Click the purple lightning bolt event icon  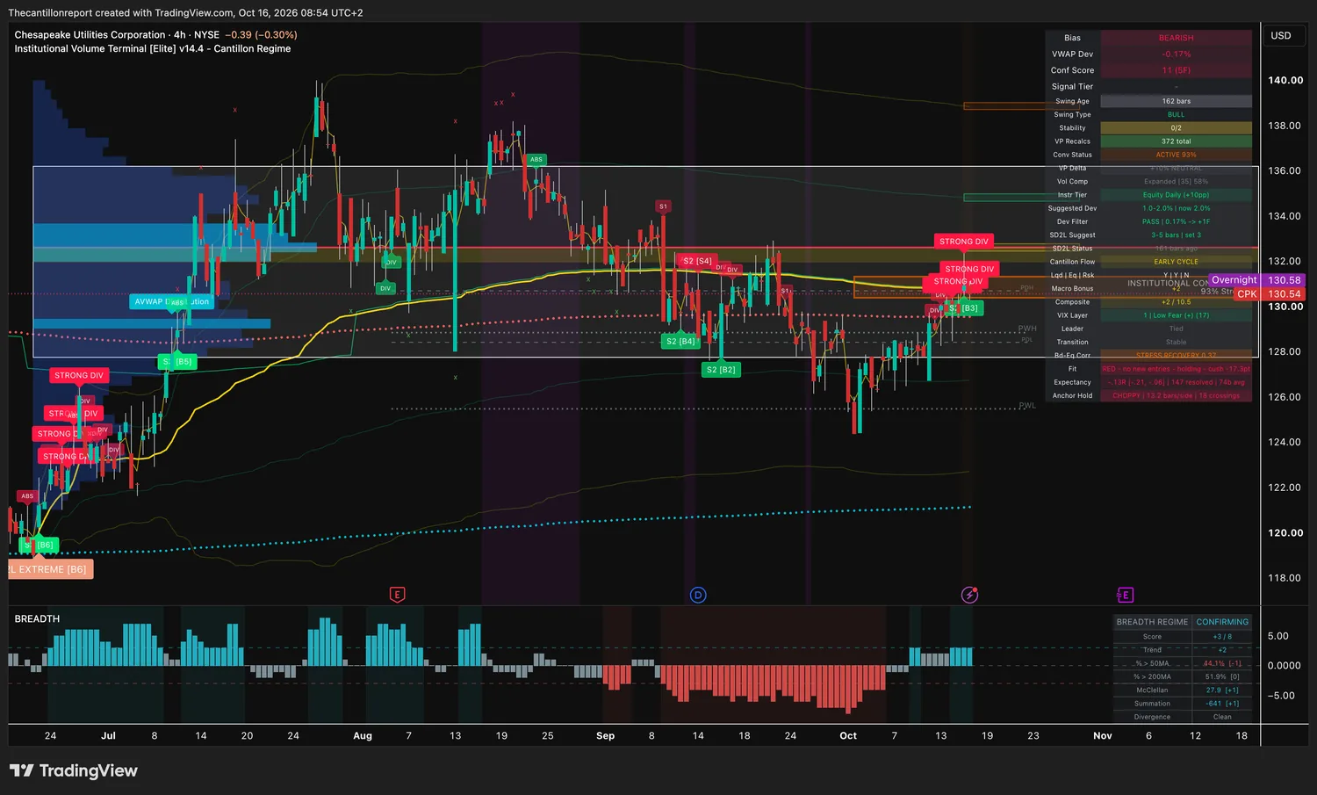pos(969,595)
